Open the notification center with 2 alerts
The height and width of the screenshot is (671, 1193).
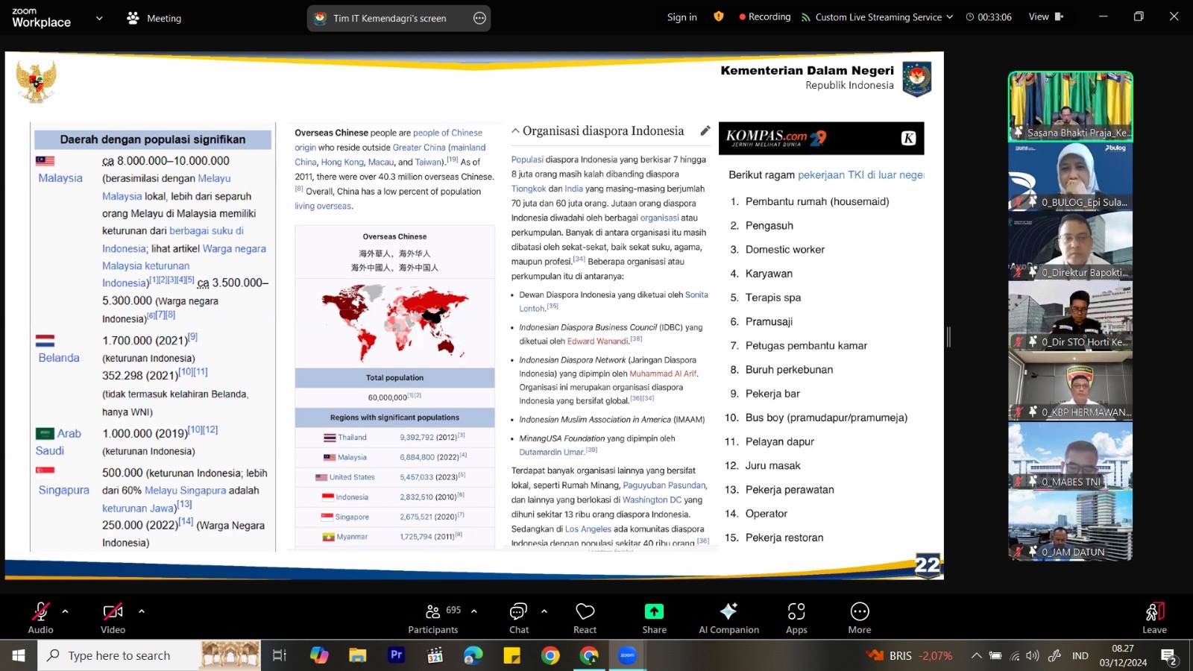[1168, 657]
